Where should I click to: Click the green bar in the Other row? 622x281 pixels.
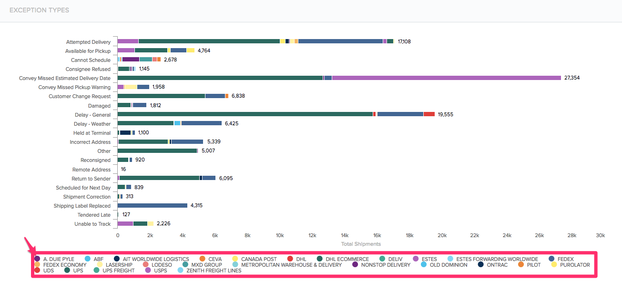pyautogui.click(x=157, y=151)
